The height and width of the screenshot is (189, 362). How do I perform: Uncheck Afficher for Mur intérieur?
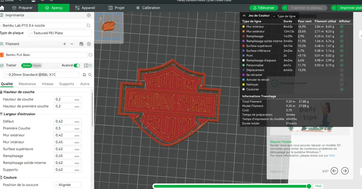point(342,26)
